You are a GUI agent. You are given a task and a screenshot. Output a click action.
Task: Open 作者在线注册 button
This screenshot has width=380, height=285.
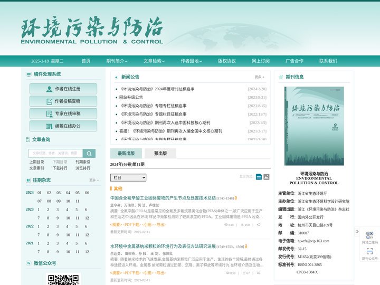(x=63, y=89)
